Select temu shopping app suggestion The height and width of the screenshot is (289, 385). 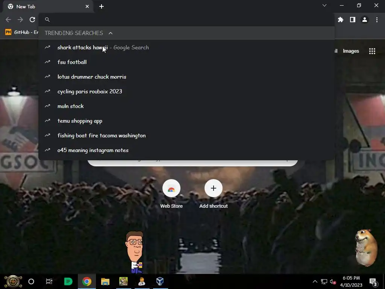(x=186, y=121)
